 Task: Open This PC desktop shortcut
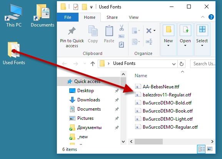click(x=13, y=15)
